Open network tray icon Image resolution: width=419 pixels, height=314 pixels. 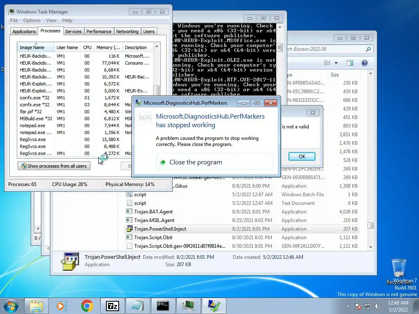[x=368, y=306]
